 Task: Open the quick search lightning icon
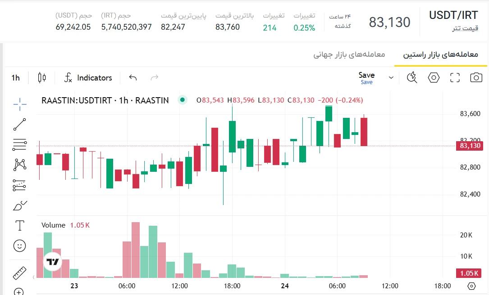coord(412,77)
